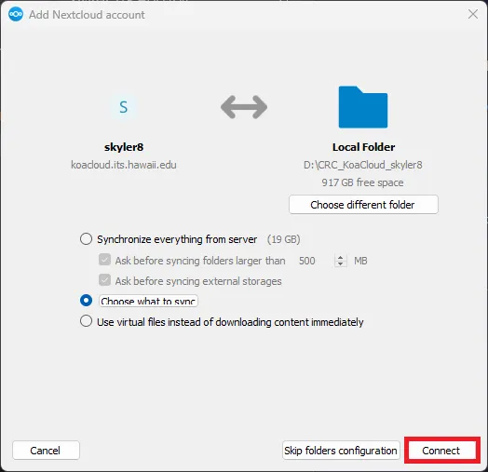Increase folder size limit with up arrow
The height and width of the screenshot is (472, 488).
[341, 258]
